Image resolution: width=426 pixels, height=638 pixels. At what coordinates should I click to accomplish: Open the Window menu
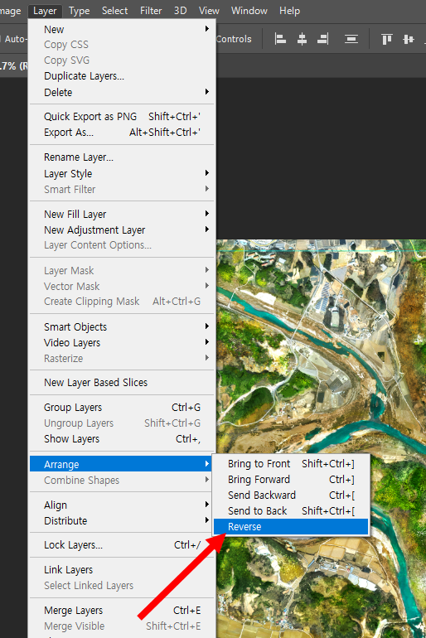pyautogui.click(x=249, y=11)
